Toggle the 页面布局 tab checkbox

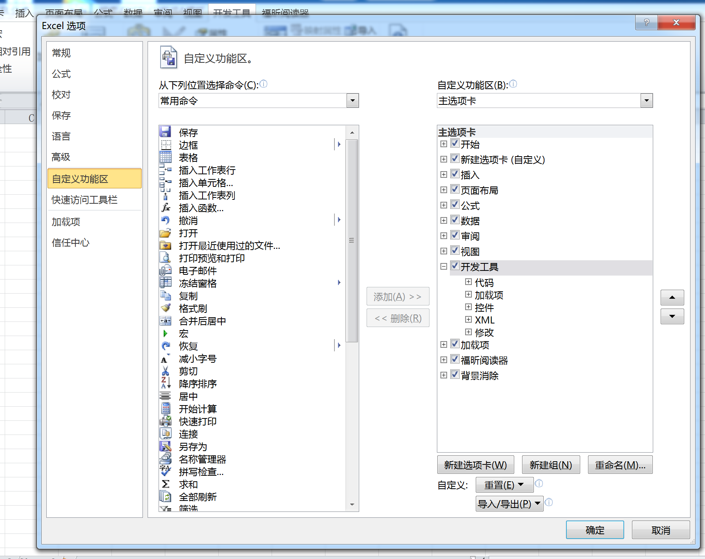tap(455, 189)
